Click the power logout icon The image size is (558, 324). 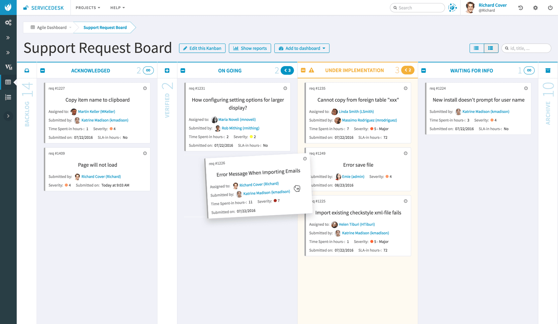[x=550, y=8]
